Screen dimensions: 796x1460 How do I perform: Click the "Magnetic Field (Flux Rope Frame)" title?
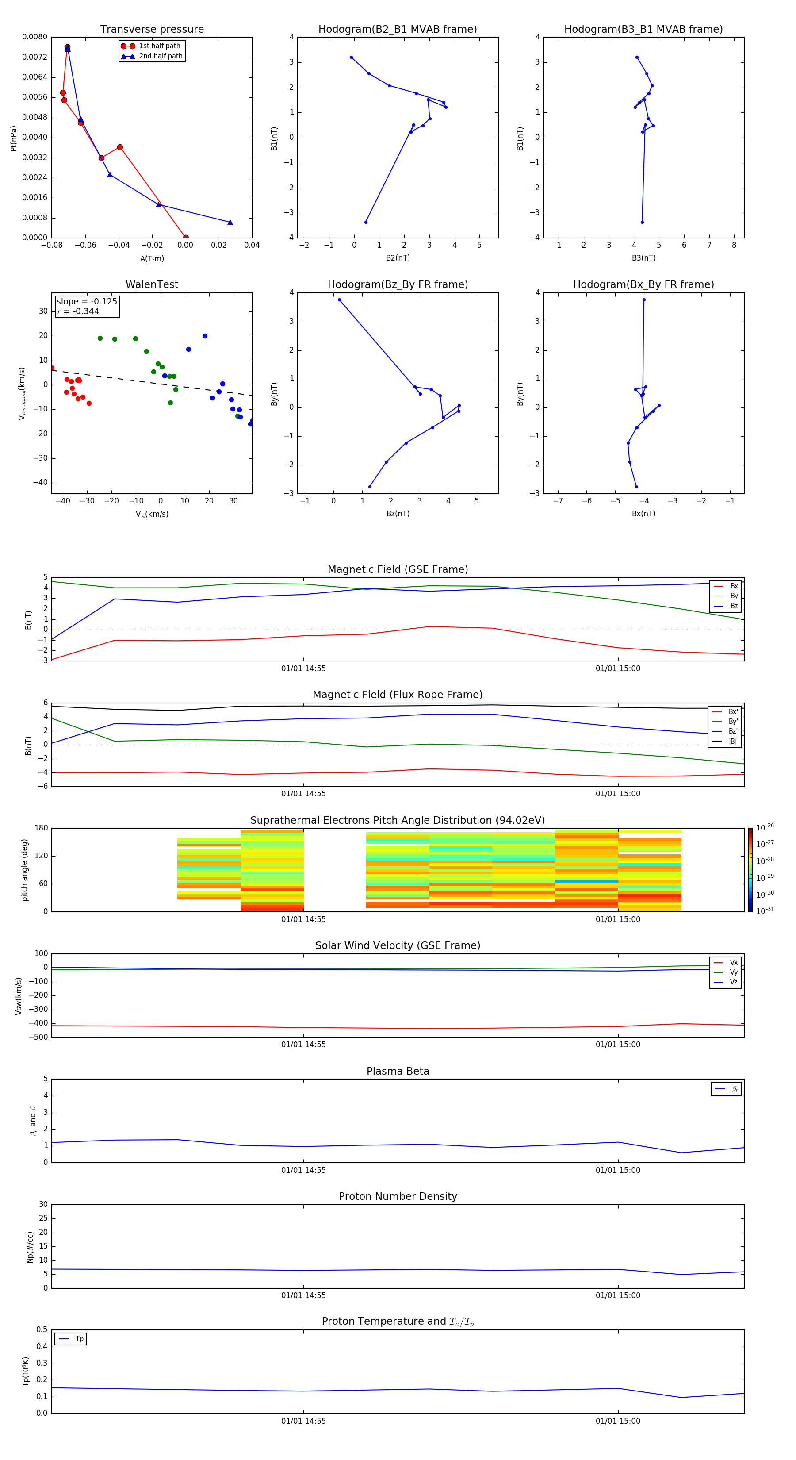click(398, 695)
